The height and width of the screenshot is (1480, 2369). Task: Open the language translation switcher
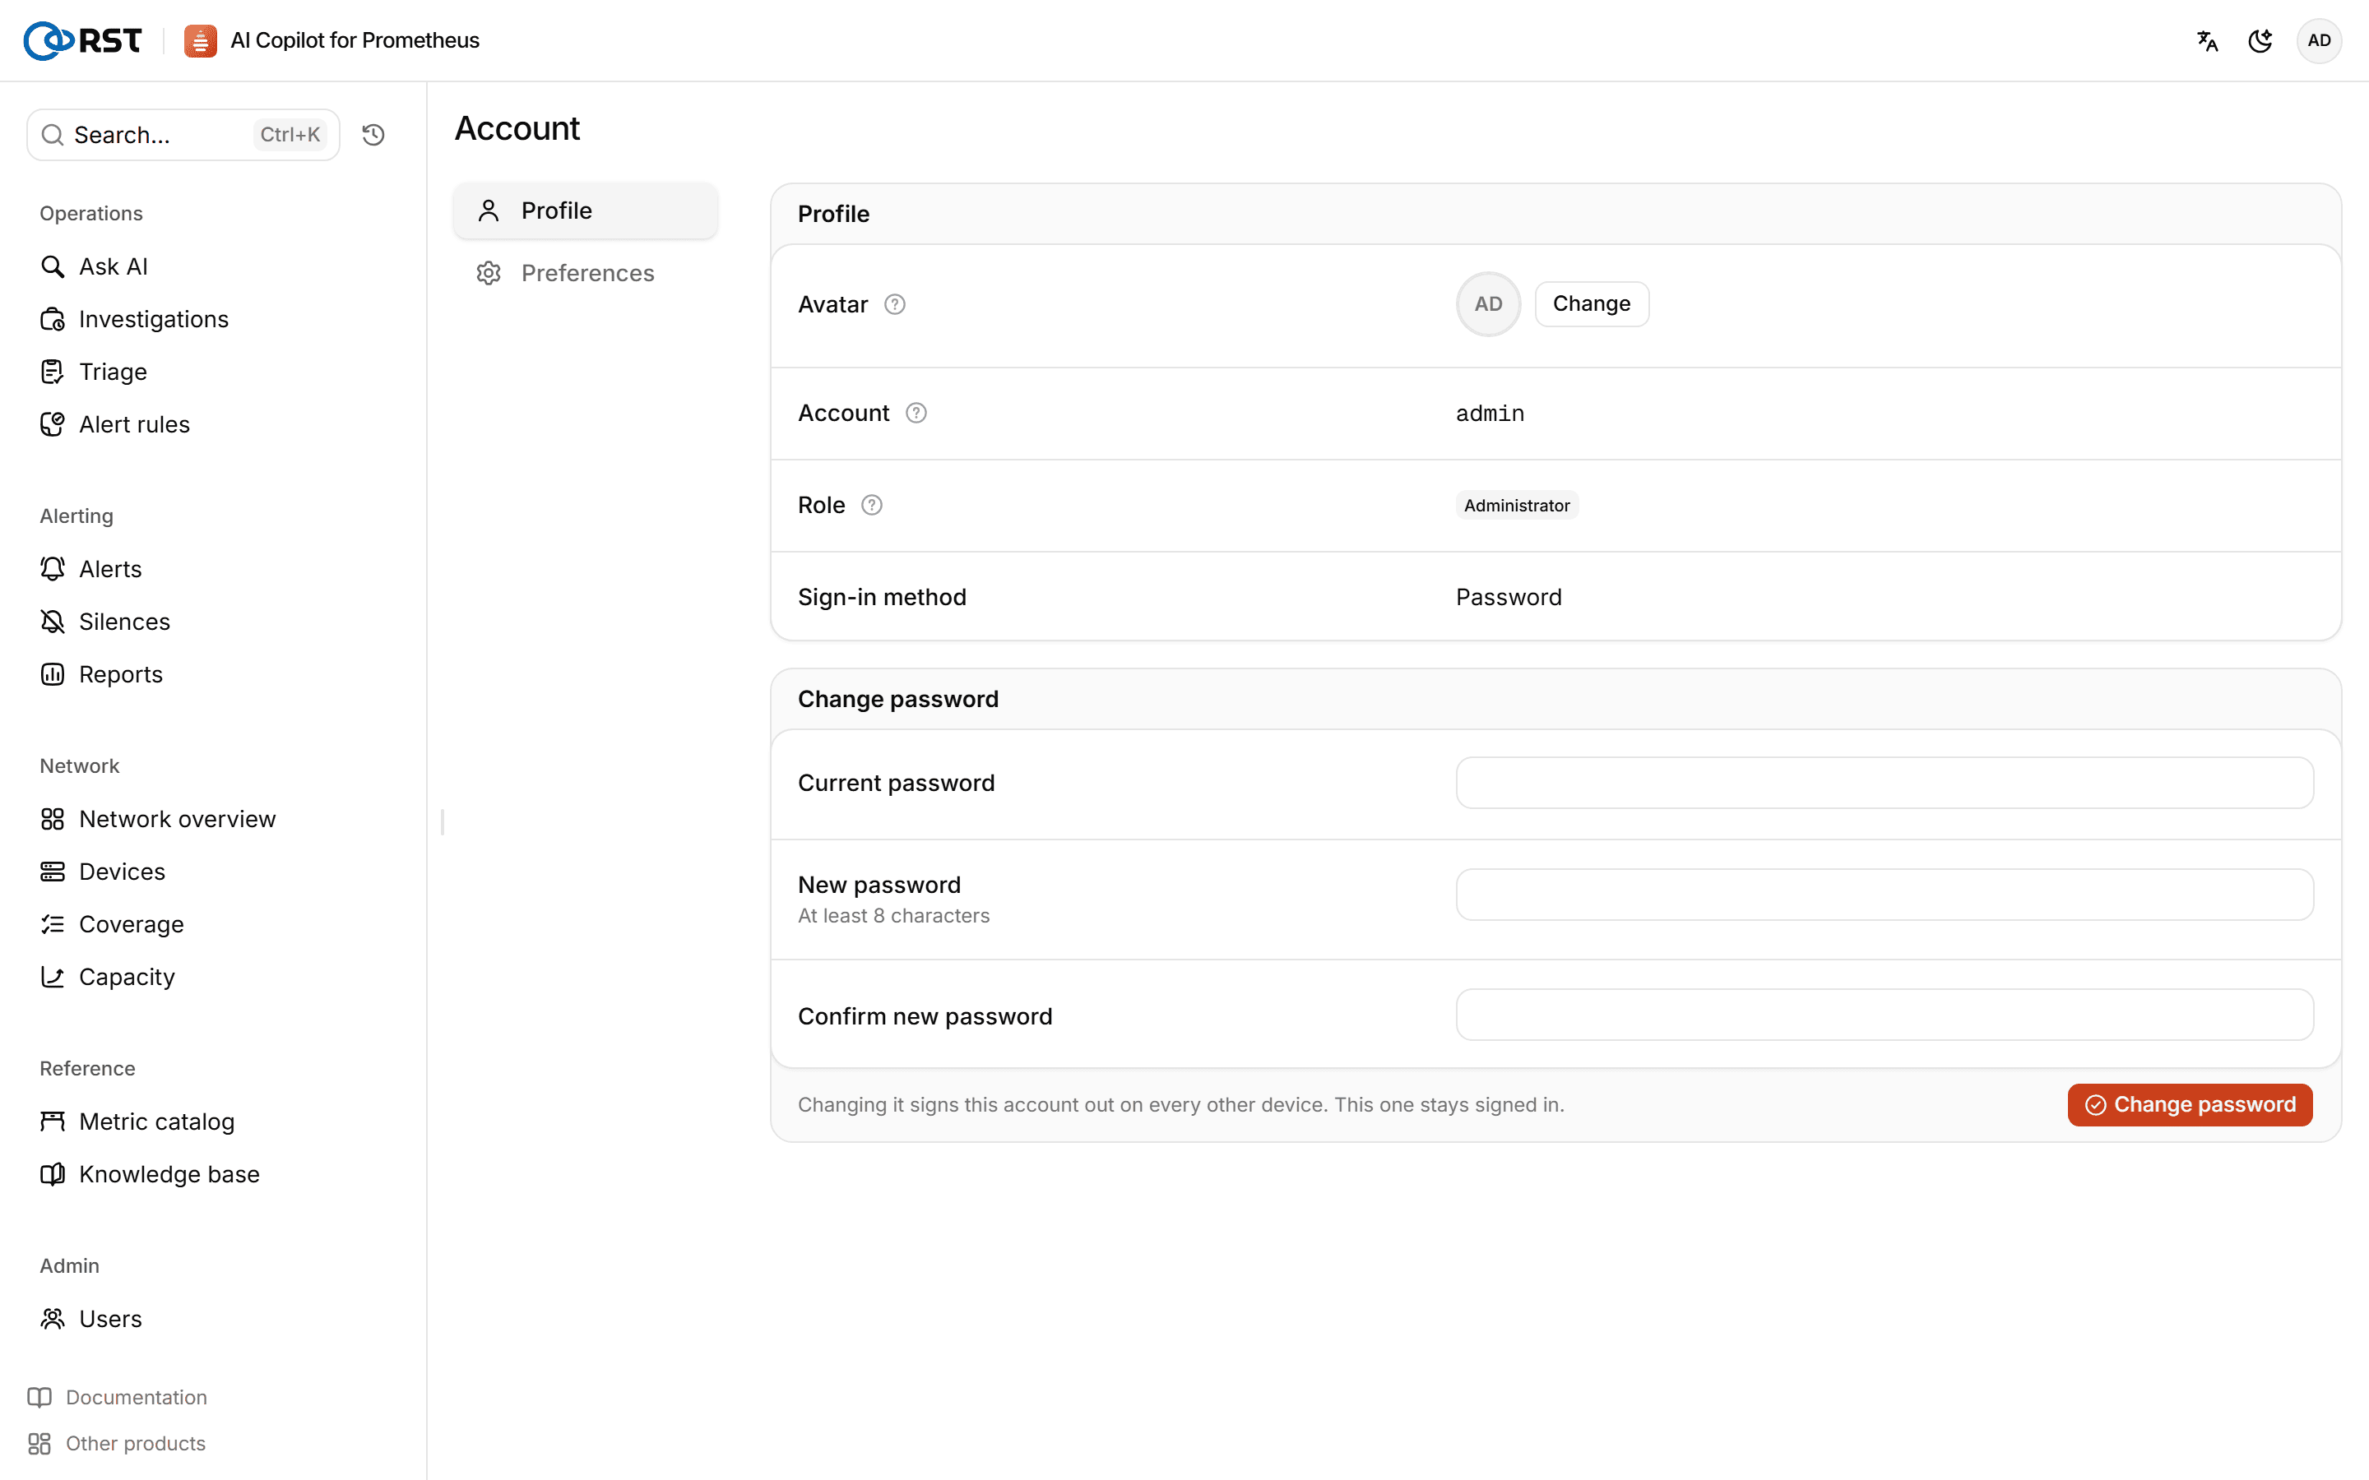click(x=2208, y=40)
